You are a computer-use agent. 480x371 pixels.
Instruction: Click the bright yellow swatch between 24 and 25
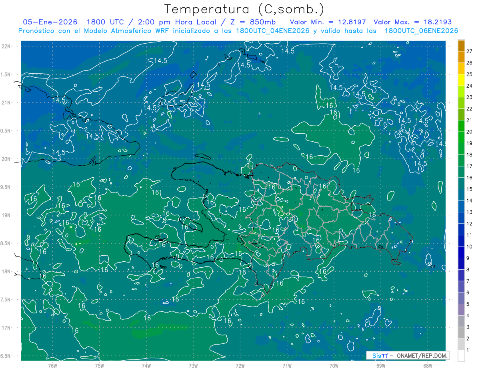pyautogui.click(x=461, y=80)
